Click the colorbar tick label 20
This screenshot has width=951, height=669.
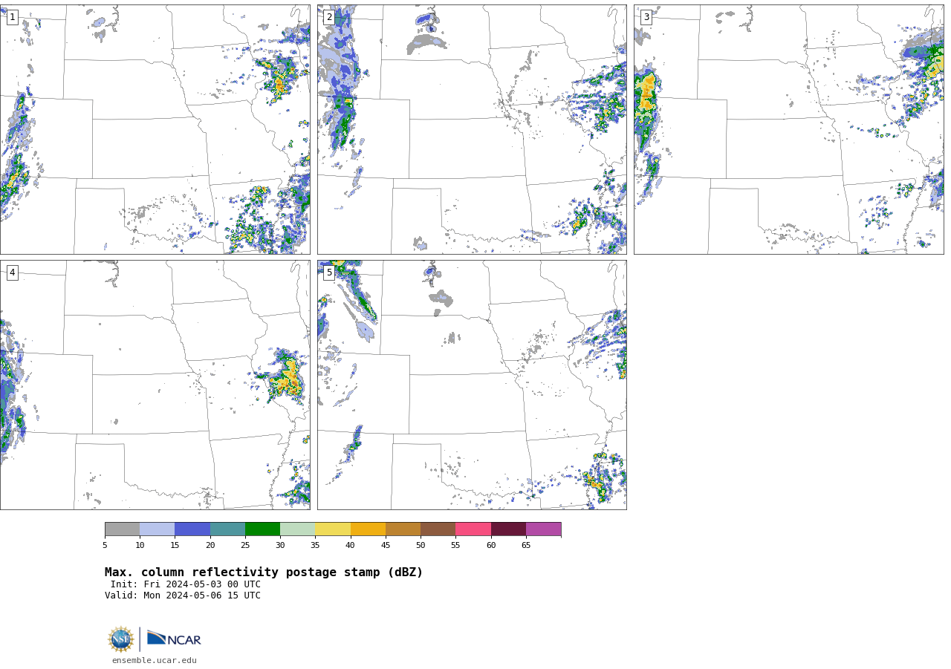(210, 546)
